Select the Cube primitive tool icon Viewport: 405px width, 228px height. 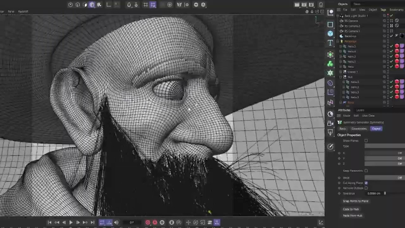tap(330, 34)
